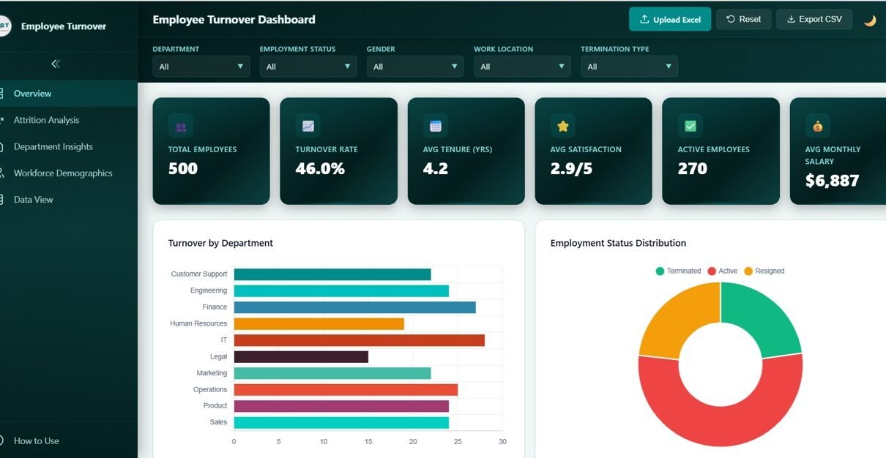Click the money bag icon on salary card
The width and height of the screenshot is (886, 458).
(x=817, y=126)
